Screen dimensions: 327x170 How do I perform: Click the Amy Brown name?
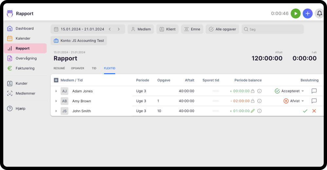tap(82, 101)
